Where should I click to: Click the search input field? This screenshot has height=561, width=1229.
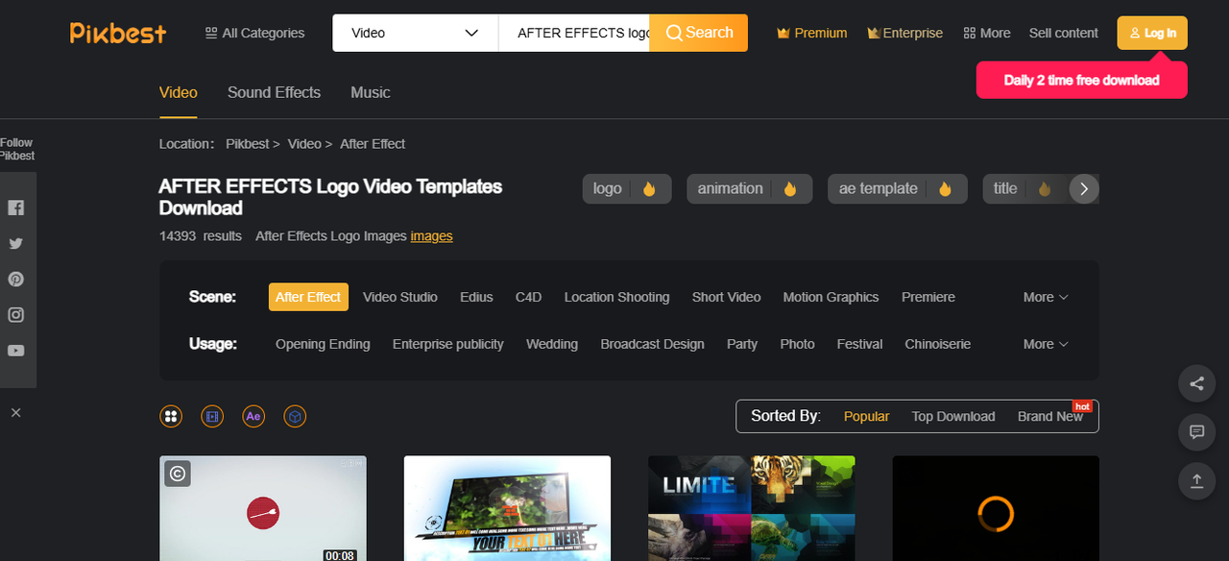(574, 33)
